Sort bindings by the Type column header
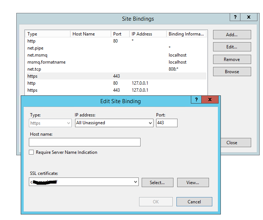The width and height of the screenshot is (263, 220). tap(47, 34)
